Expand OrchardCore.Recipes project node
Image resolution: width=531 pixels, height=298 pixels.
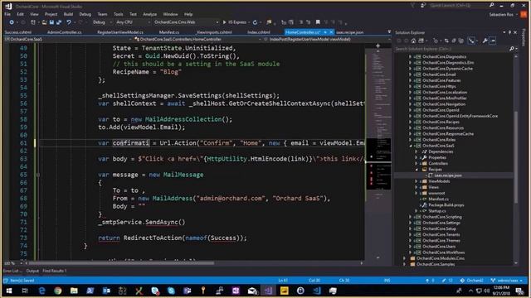(x=410, y=122)
